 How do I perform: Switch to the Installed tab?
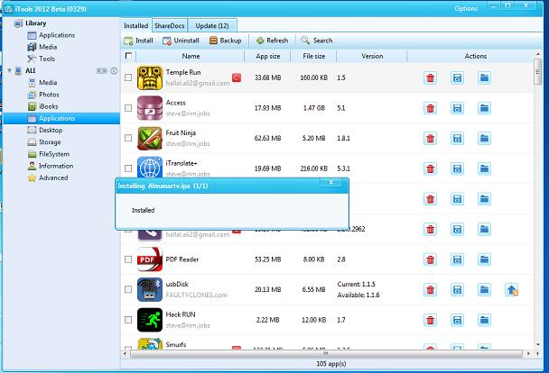[135, 26]
